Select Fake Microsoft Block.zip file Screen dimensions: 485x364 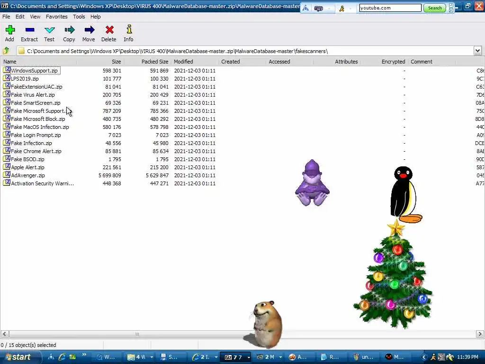click(38, 119)
